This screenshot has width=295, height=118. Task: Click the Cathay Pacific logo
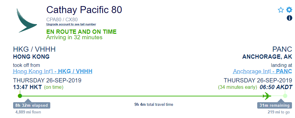click(26, 20)
